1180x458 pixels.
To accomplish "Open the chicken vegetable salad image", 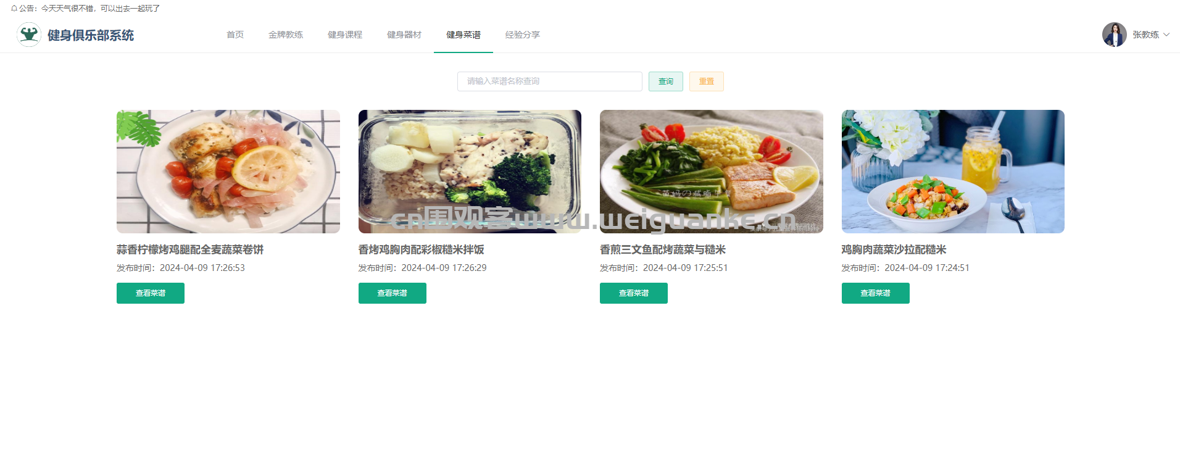I will (x=953, y=172).
